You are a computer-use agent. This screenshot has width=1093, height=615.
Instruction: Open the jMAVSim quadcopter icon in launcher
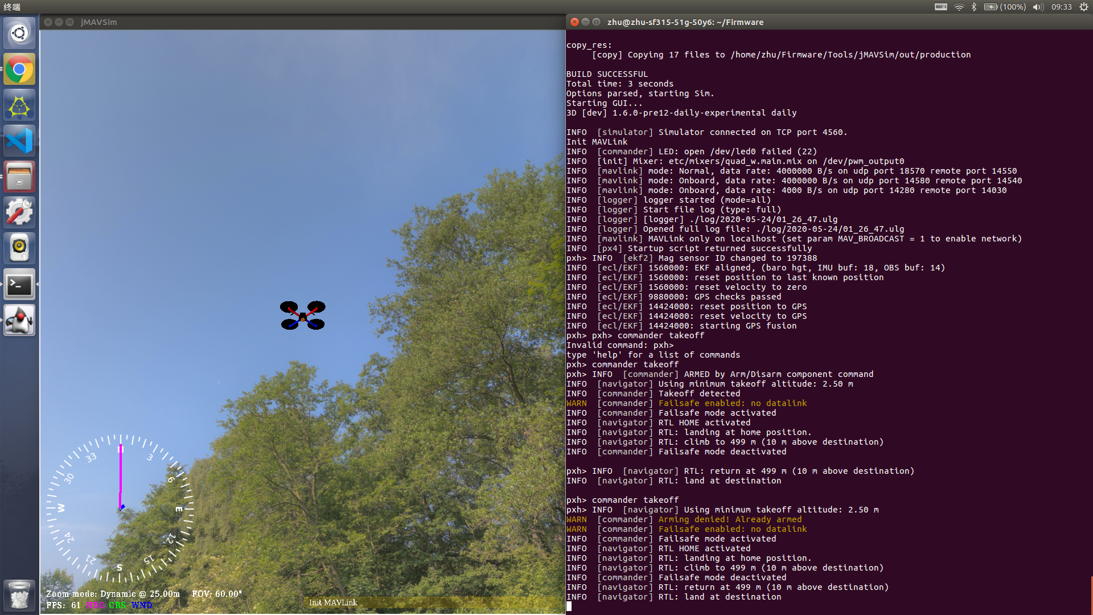point(19,105)
